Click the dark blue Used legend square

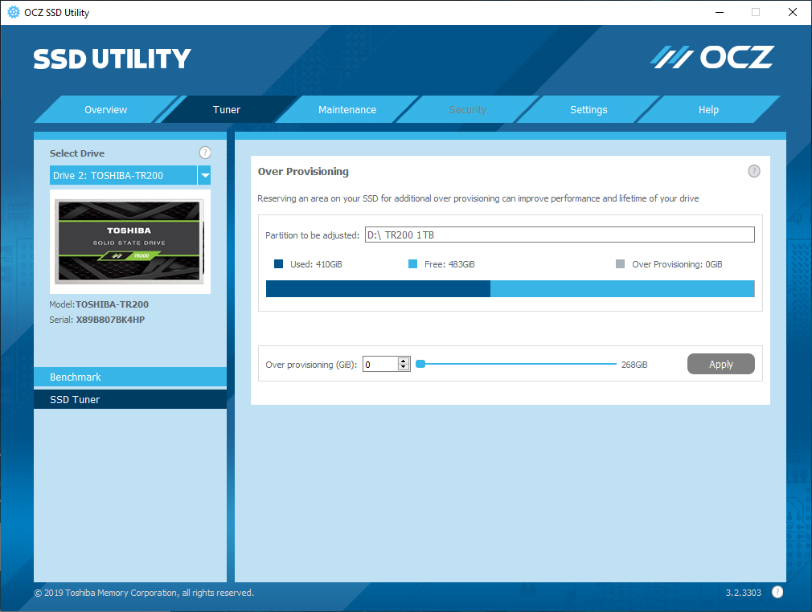click(x=278, y=264)
